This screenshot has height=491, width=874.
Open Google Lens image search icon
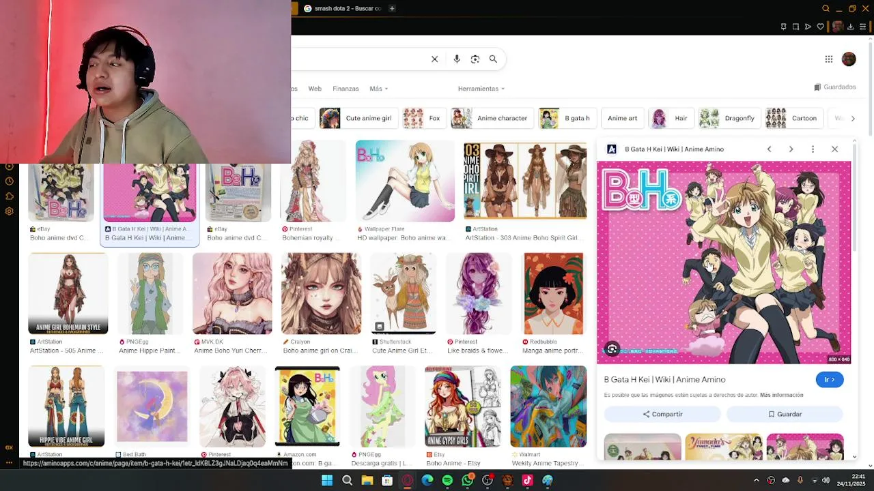point(475,59)
